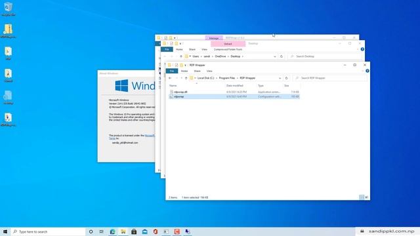Open Microsoft Store from the taskbar
The image size is (420, 236).
pos(134,231)
